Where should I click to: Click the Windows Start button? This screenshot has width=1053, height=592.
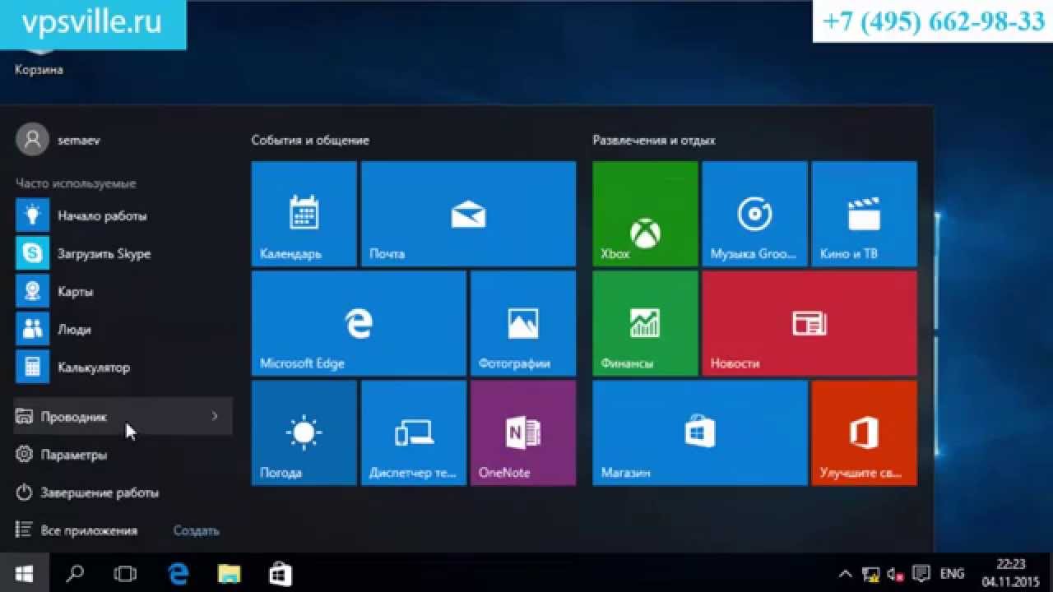click(x=24, y=573)
